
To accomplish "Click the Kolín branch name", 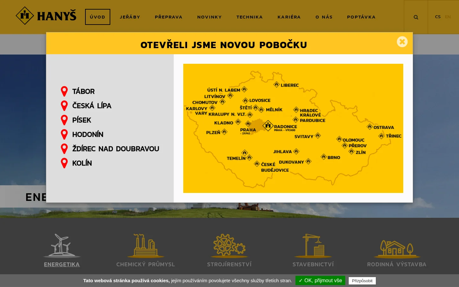I will pyautogui.click(x=82, y=163).
